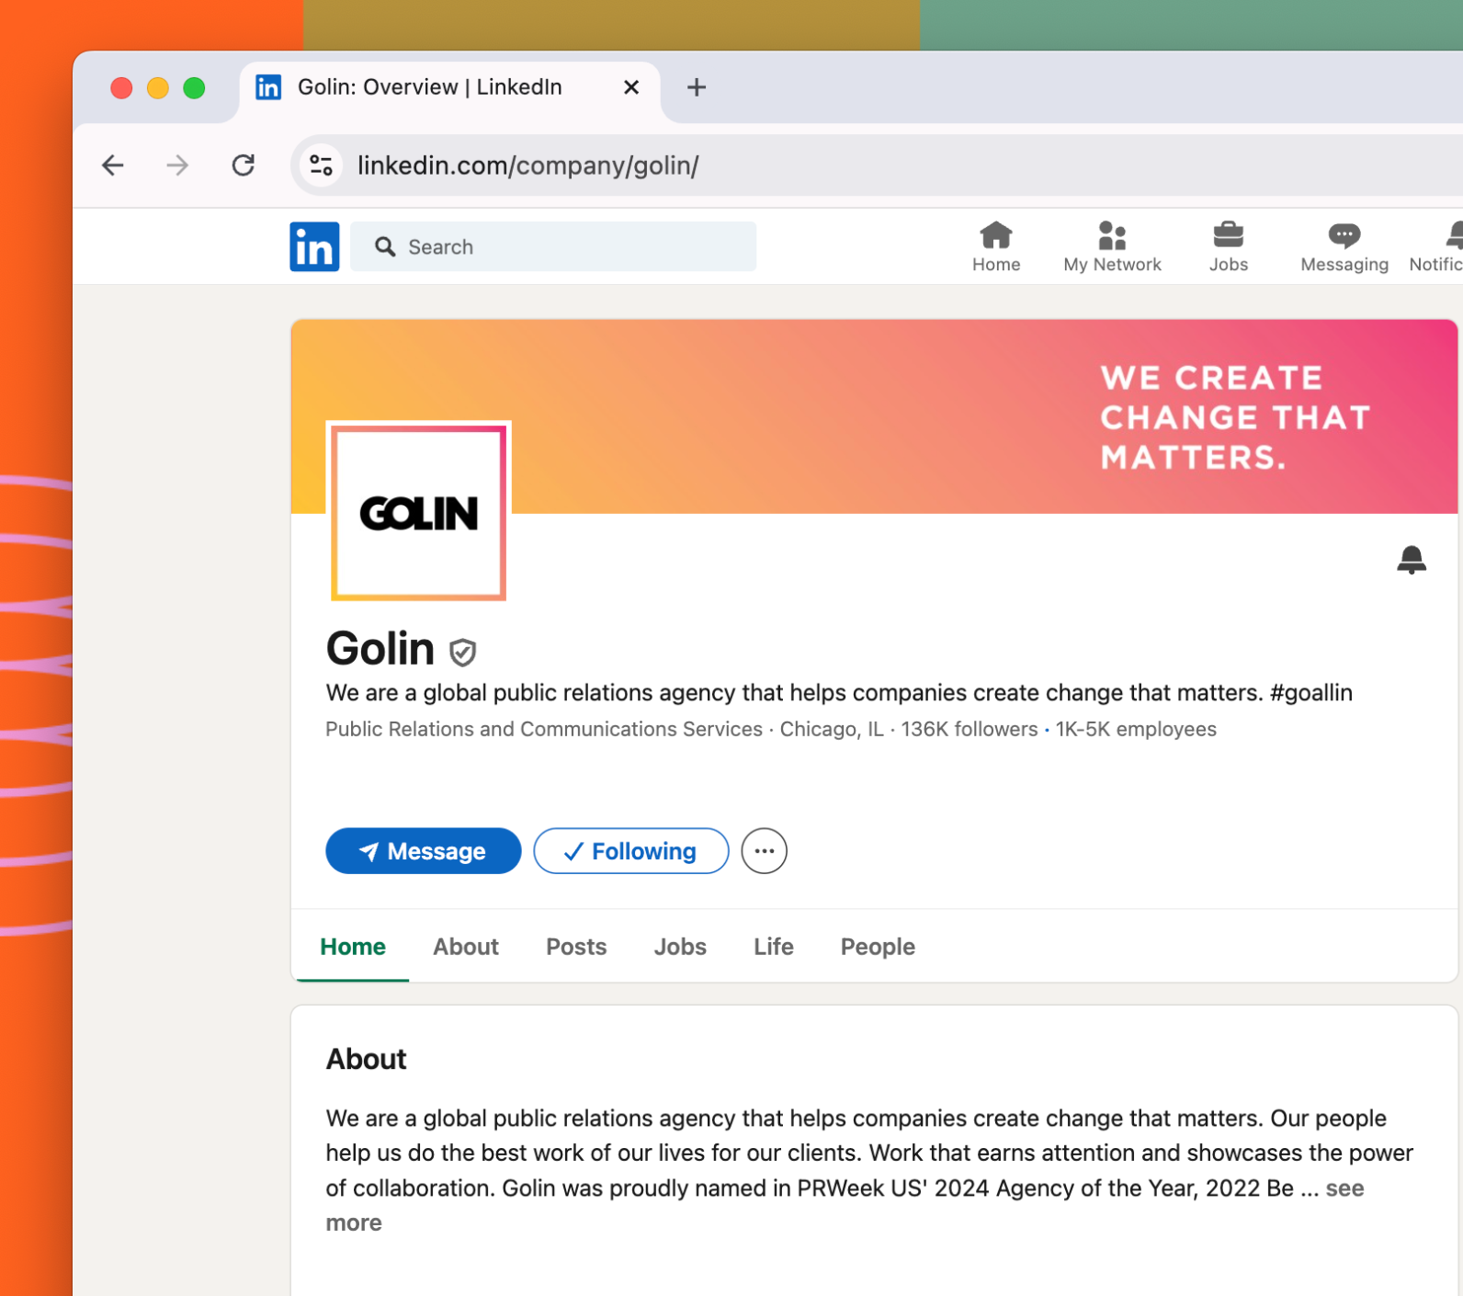The width and height of the screenshot is (1463, 1296).
Task: Go to Home in LinkedIn navigation
Action: 996,246
